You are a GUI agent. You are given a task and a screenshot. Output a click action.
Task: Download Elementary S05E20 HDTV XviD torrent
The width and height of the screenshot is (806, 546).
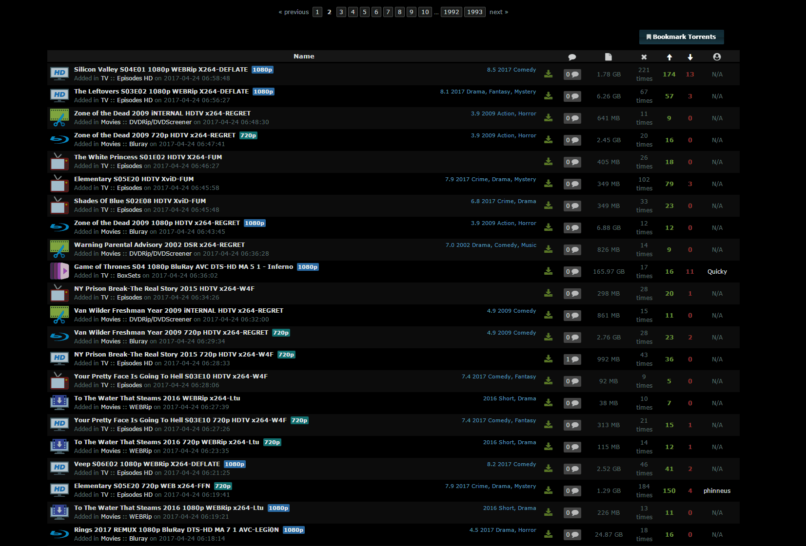(x=549, y=184)
